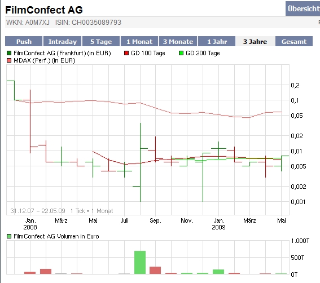Click the FilmConfect AG (Frankfurt) legend label

(62, 53)
